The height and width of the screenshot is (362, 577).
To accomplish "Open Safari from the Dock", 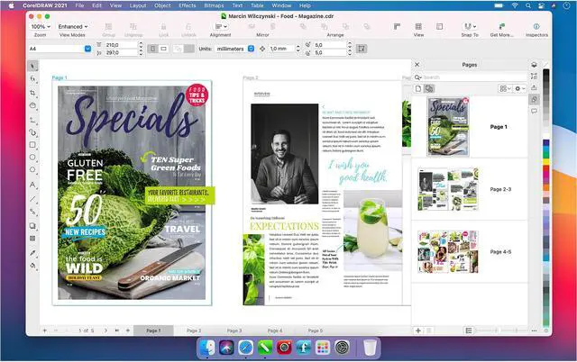I will [x=245, y=348].
